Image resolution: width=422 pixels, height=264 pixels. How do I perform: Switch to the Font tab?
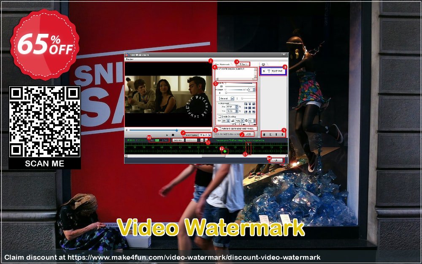click(x=243, y=64)
